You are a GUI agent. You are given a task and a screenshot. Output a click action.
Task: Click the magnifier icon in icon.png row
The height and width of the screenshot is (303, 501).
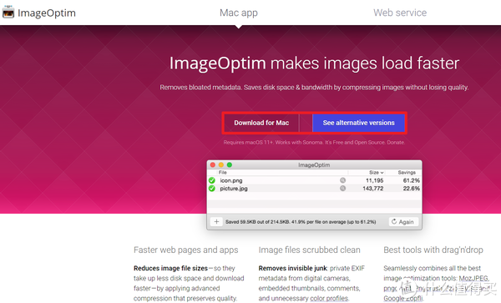pos(342,180)
